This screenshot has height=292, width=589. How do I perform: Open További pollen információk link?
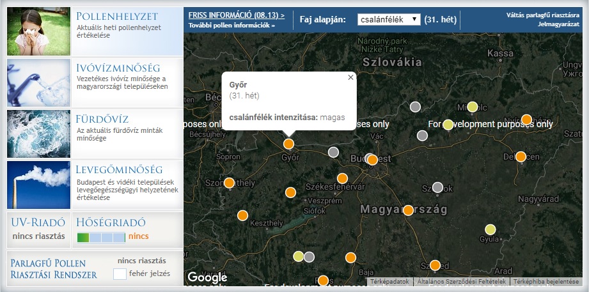tap(232, 26)
